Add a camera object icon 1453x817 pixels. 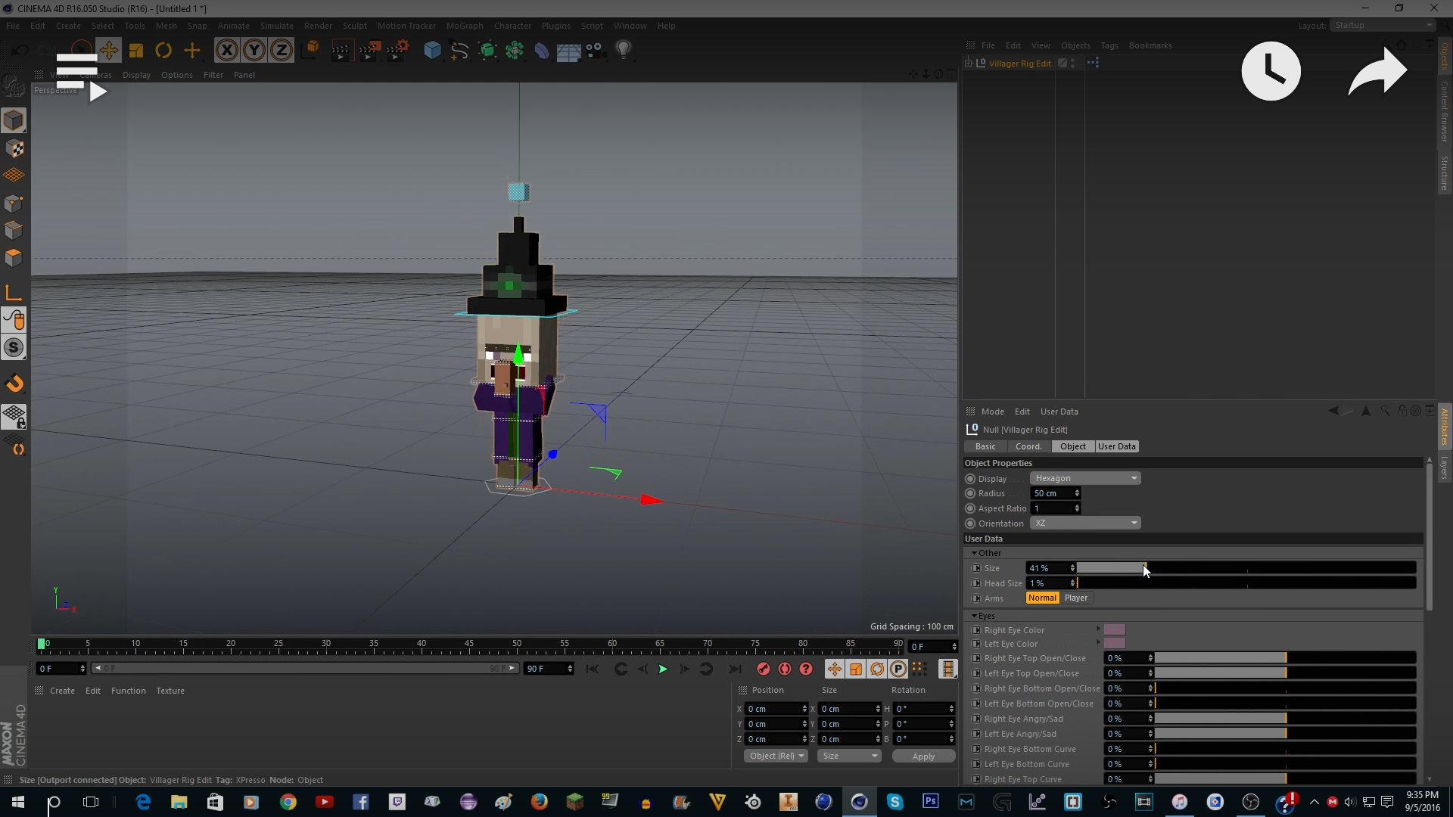[596, 51]
